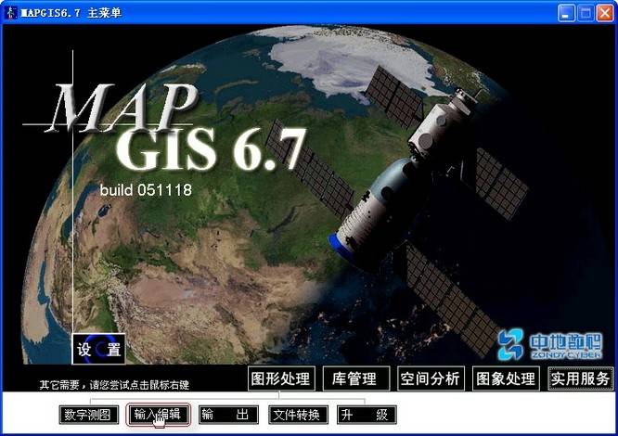Image resolution: width=618 pixels, height=436 pixels.
Task: Open the 设置 settings button
Action: [99, 349]
